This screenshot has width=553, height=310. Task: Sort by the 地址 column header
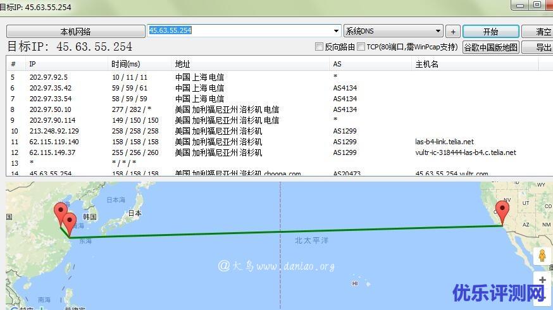[250, 64]
